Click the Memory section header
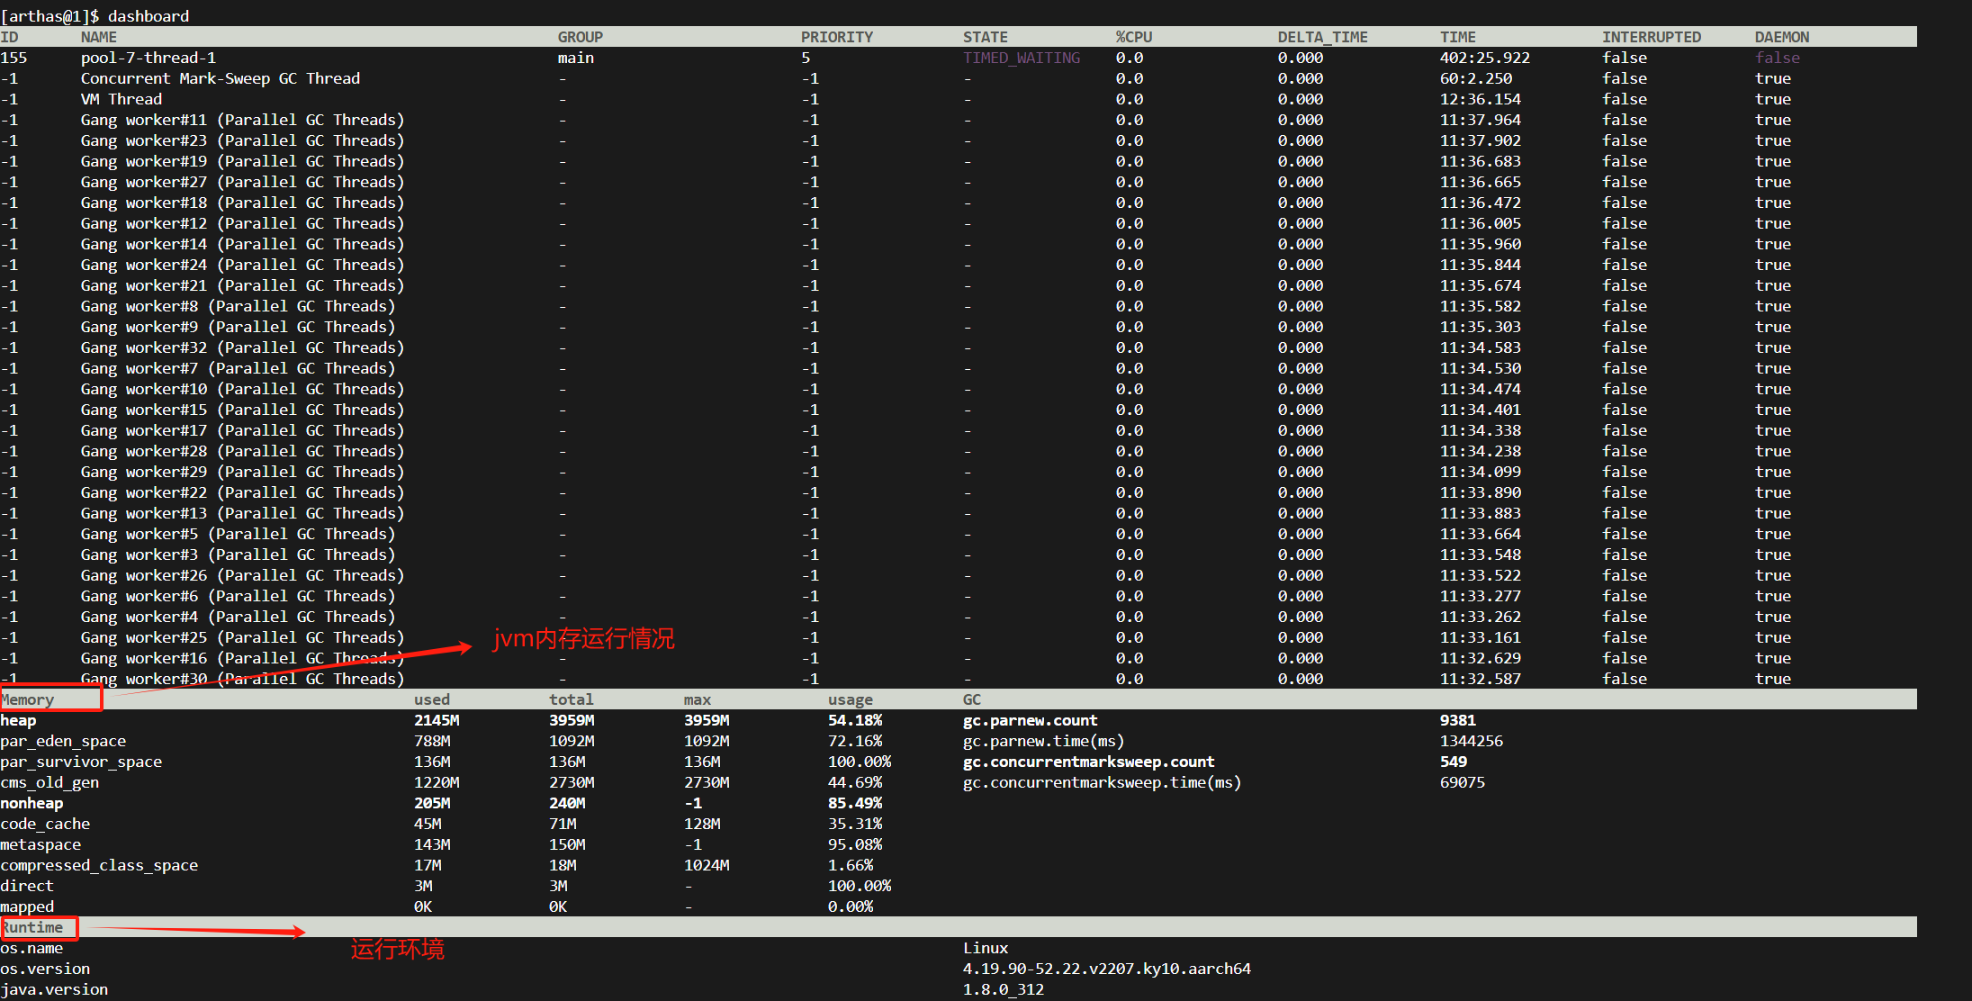The image size is (1972, 1001). [29, 699]
